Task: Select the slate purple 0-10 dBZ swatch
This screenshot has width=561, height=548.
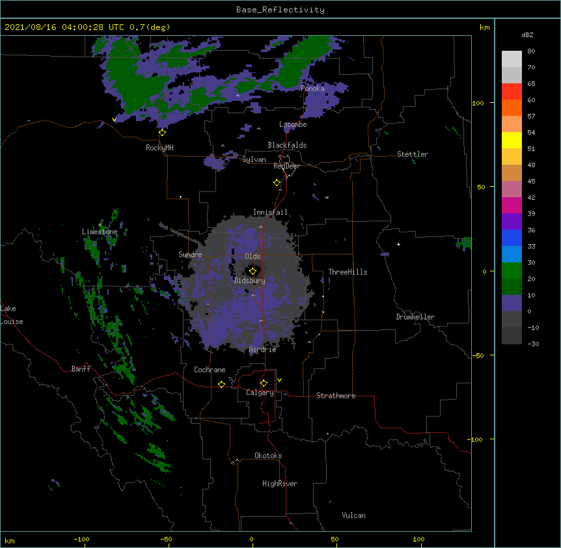Action: (512, 303)
